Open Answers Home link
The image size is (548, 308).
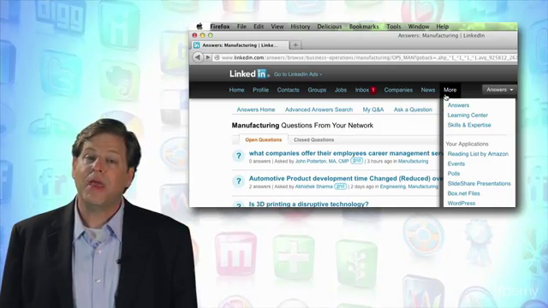[256, 110]
